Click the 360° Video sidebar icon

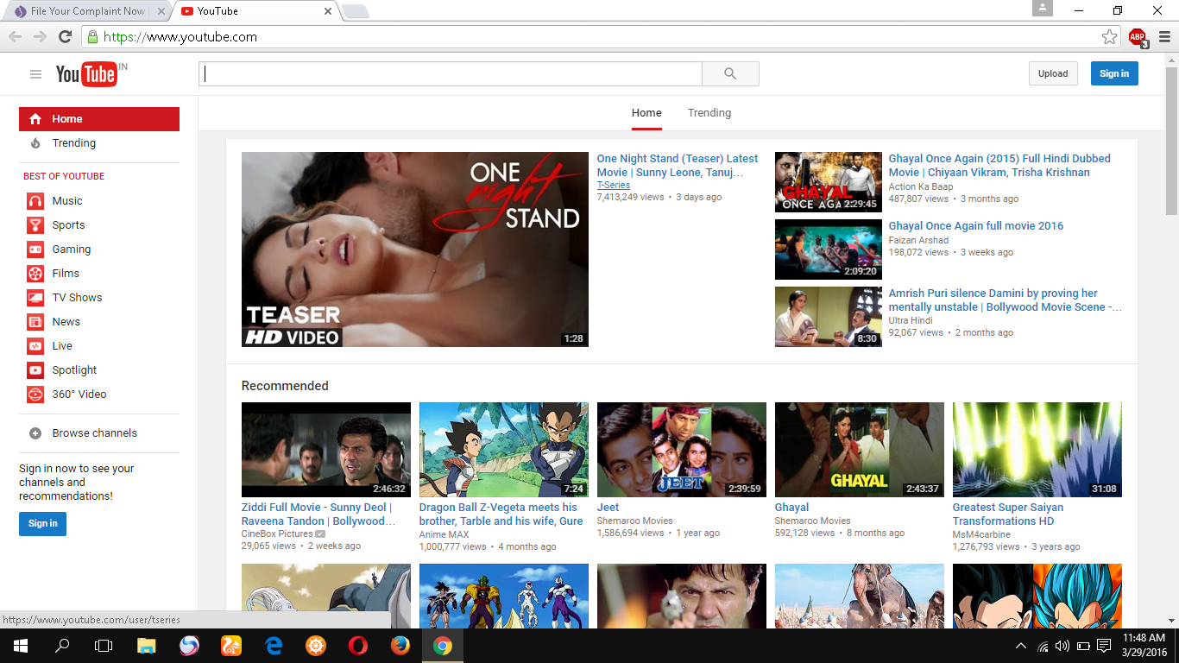35,395
